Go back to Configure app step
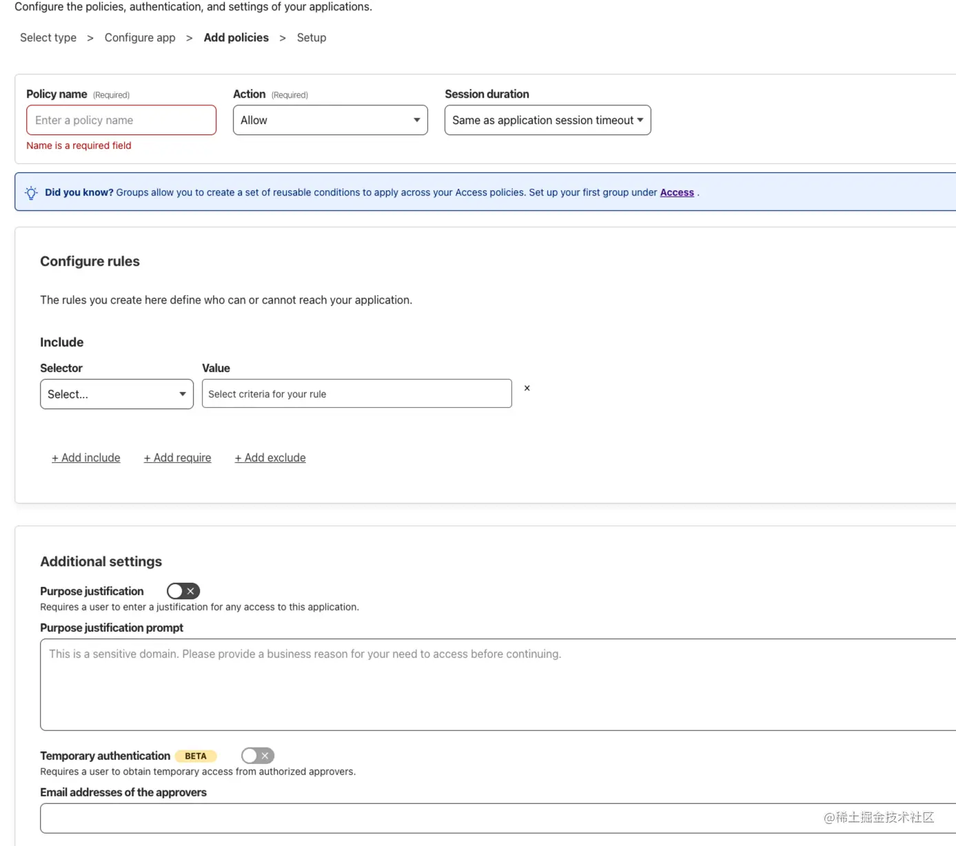The width and height of the screenshot is (956, 846). pyautogui.click(x=140, y=38)
